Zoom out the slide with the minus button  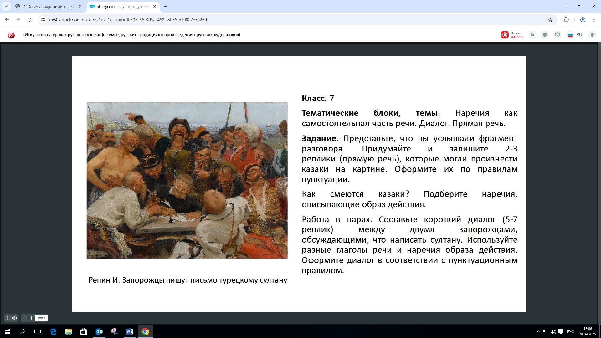[x=24, y=318]
